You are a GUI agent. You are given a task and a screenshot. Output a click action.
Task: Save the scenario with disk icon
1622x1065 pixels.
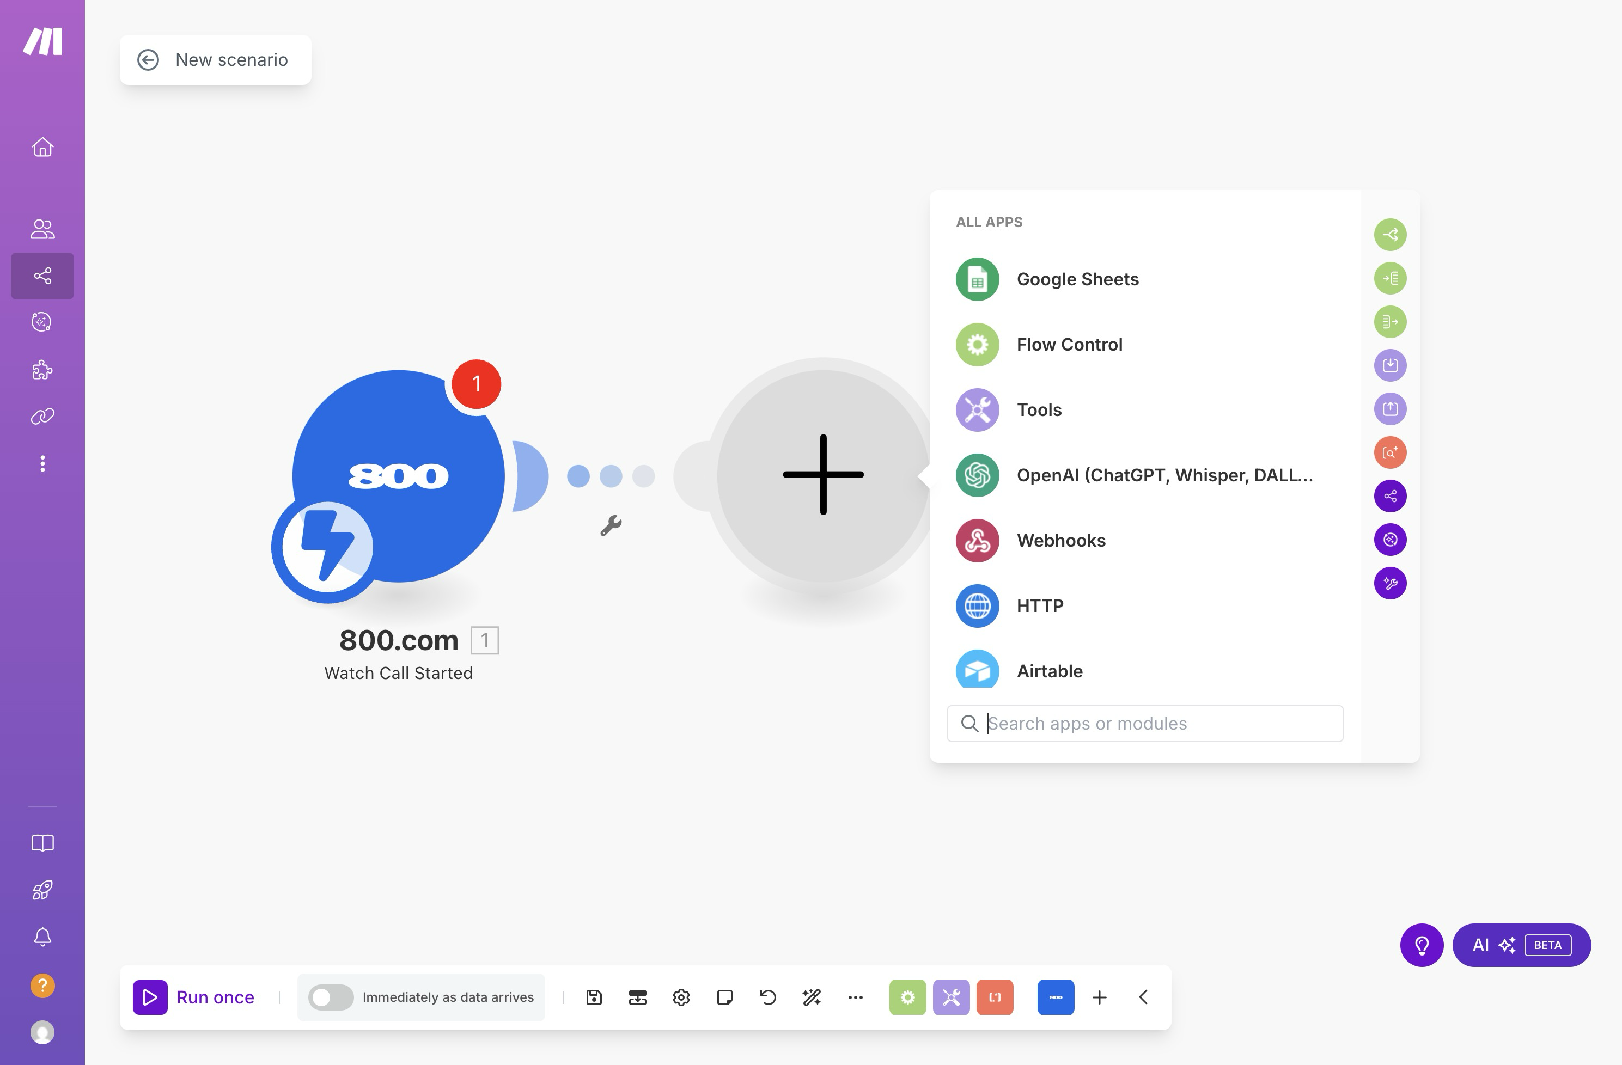(x=594, y=997)
